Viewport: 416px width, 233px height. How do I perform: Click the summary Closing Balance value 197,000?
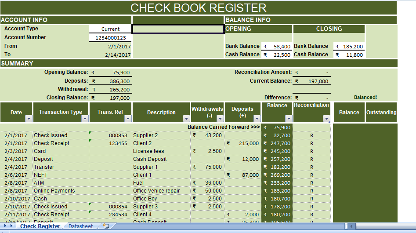click(110, 98)
